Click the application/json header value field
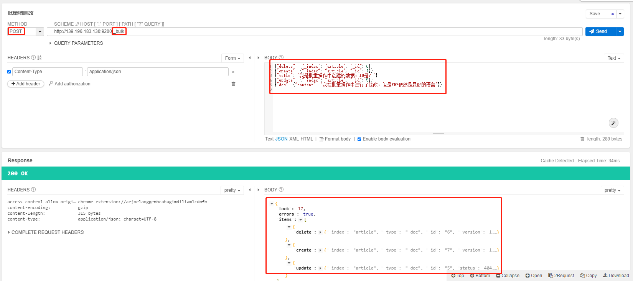 coord(158,72)
